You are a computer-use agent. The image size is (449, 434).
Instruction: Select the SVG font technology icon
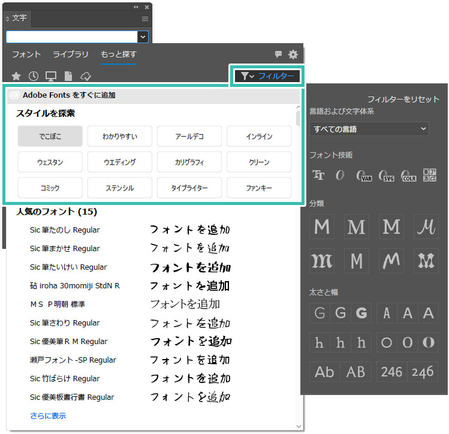coord(387,174)
